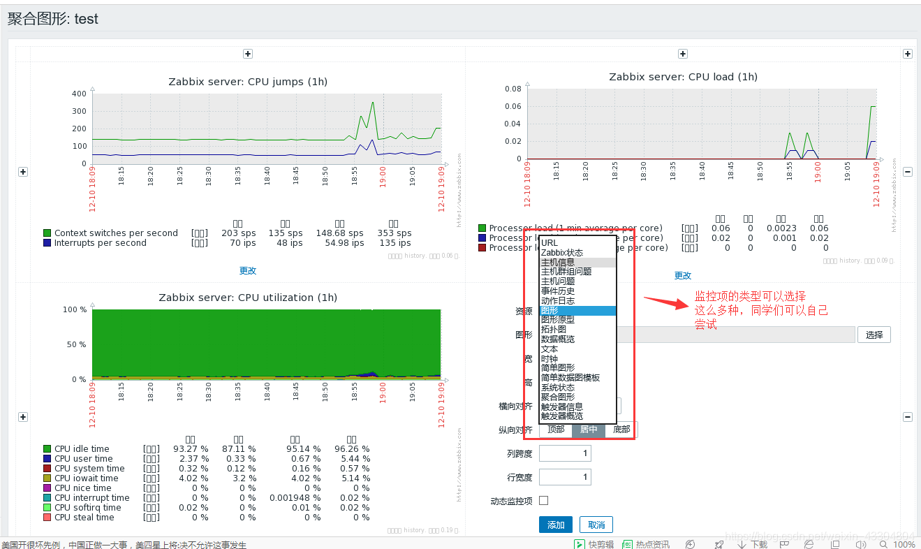The image size is (921, 549).
Task: Choose 简单图形 from the list
Action: [577, 368]
